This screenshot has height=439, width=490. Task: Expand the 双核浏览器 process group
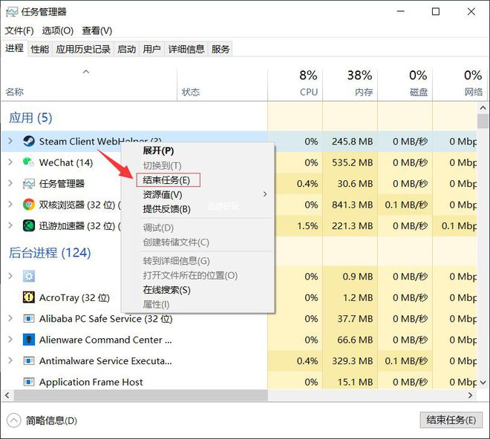(10, 205)
